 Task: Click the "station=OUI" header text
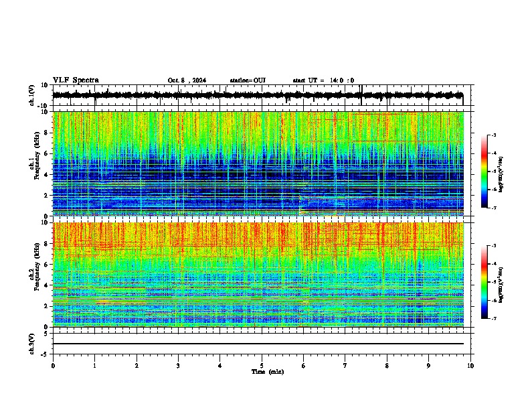[x=248, y=80]
